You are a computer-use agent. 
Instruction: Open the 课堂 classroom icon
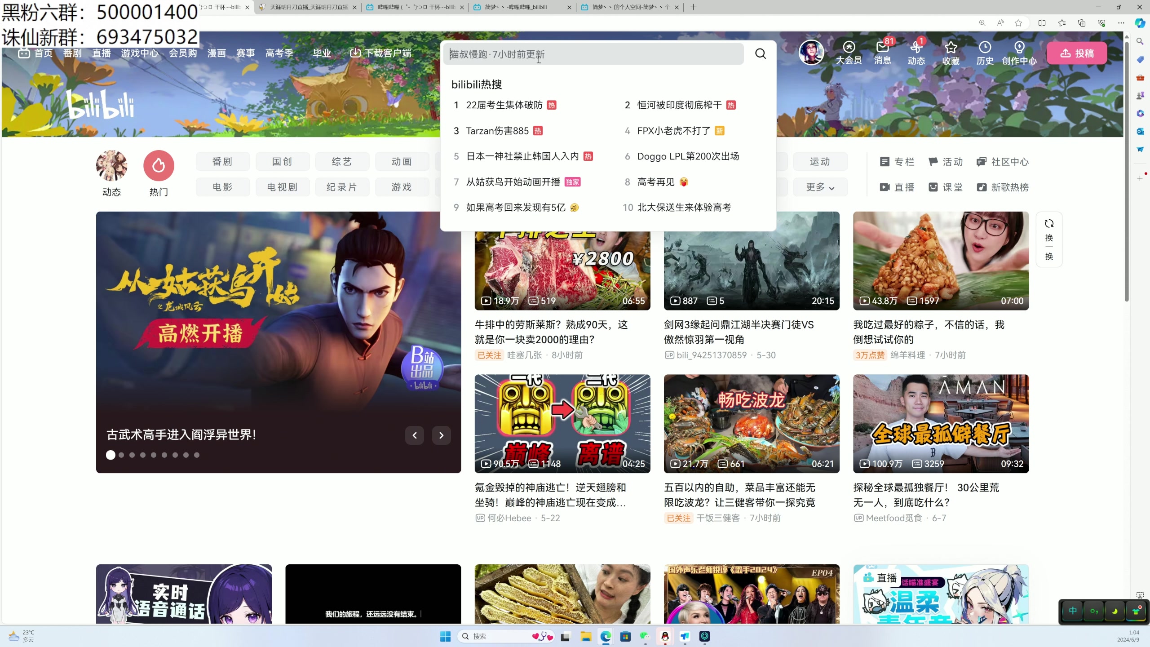click(x=945, y=187)
